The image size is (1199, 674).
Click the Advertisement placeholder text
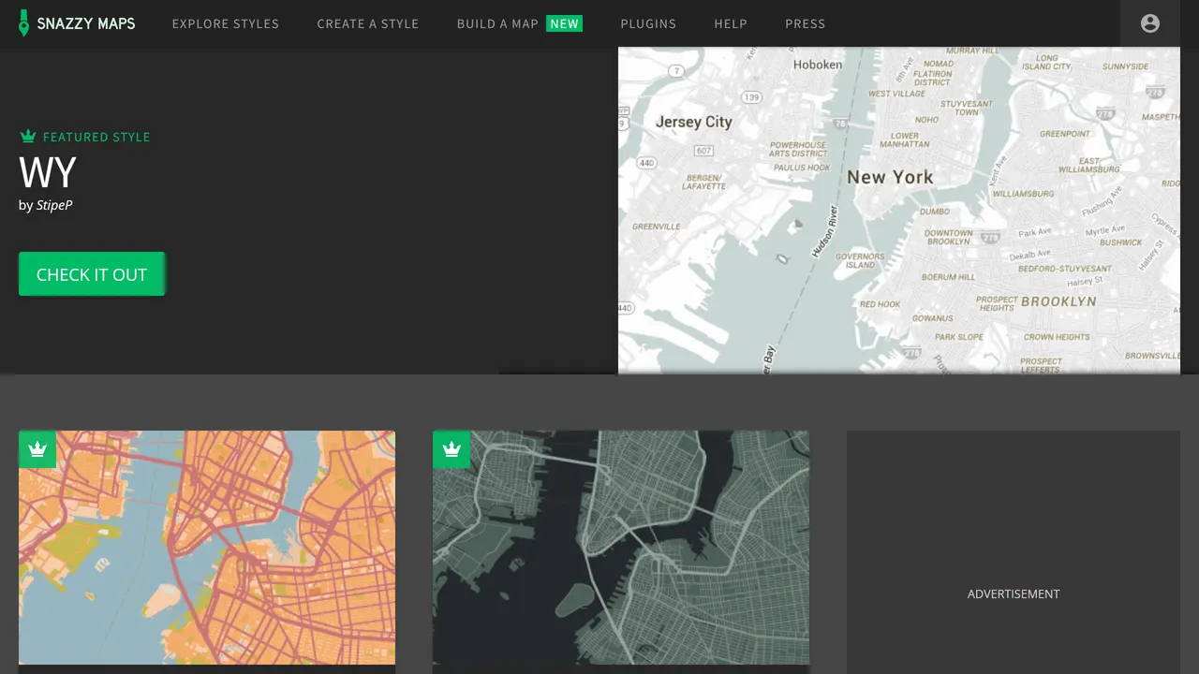pyautogui.click(x=1014, y=593)
